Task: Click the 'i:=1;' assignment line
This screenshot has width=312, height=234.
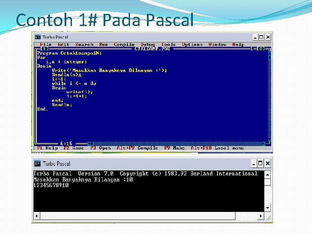Action: tap(59, 79)
